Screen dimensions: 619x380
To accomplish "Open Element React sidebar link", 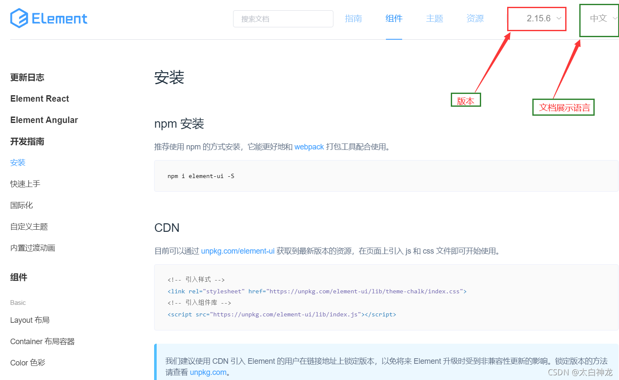I will [40, 99].
